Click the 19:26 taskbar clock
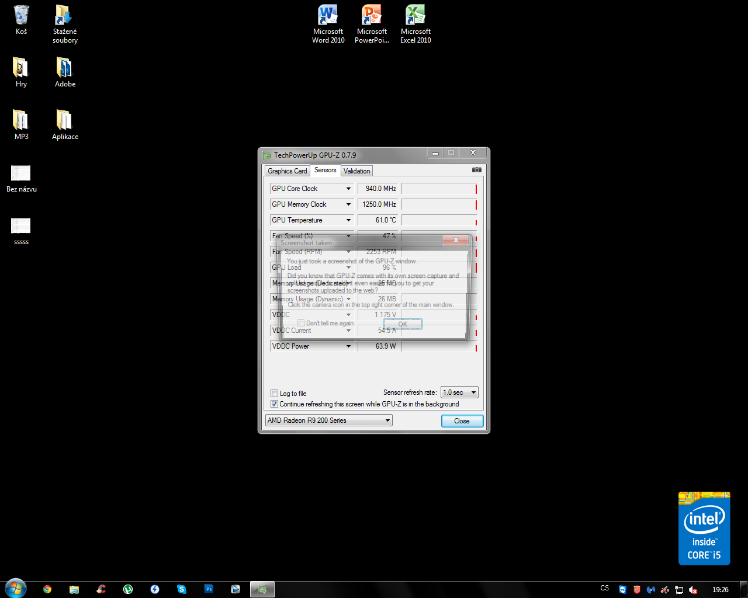This screenshot has height=598, width=748. [721, 590]
